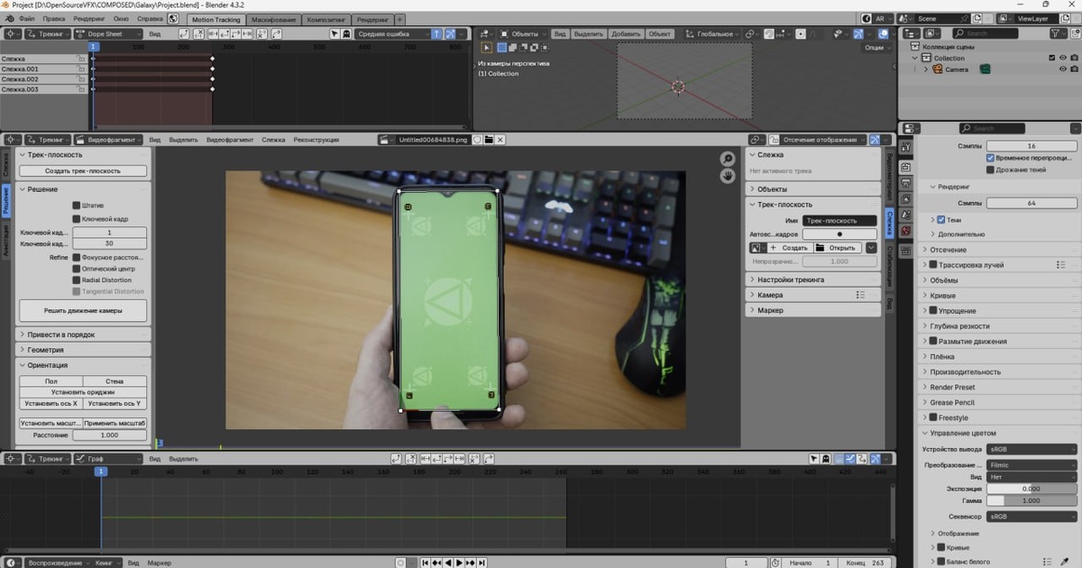Toggle the Штатив checkbox
The width and height of the screenshot is (1082, 568).
pyautogui.click(x=76, y=206)
